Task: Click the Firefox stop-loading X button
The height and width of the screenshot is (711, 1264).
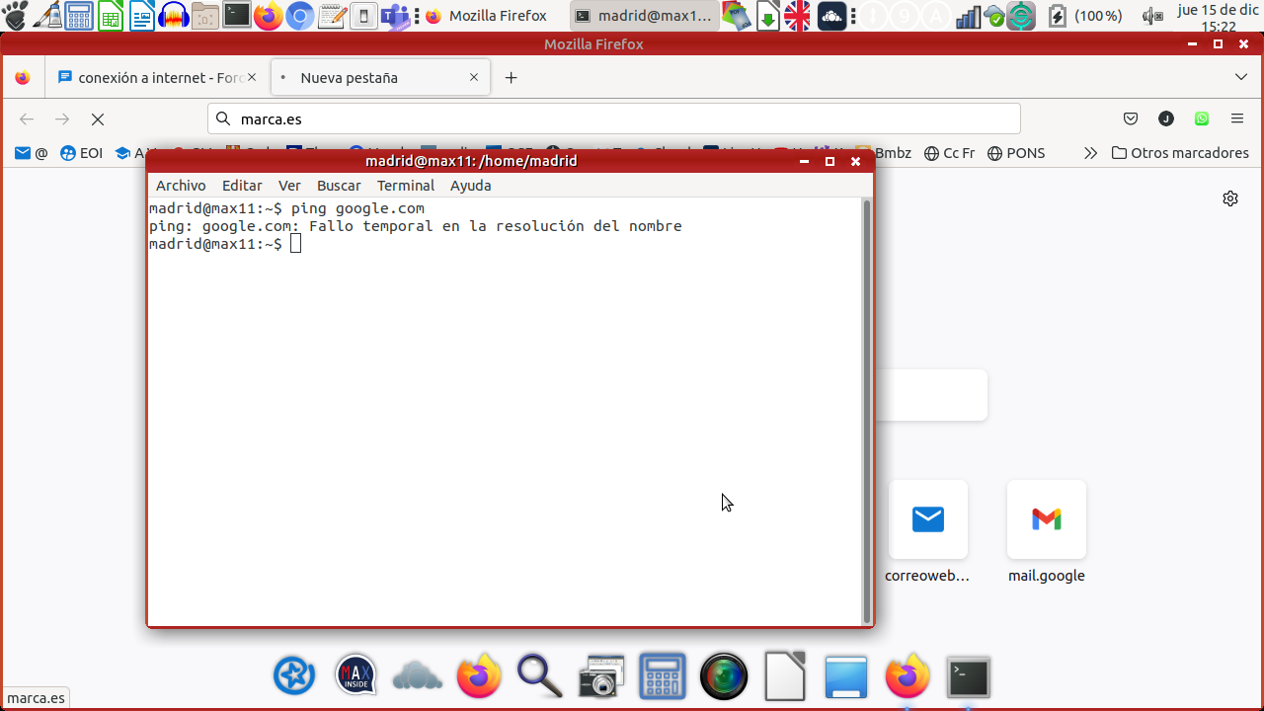Action: 97,119
